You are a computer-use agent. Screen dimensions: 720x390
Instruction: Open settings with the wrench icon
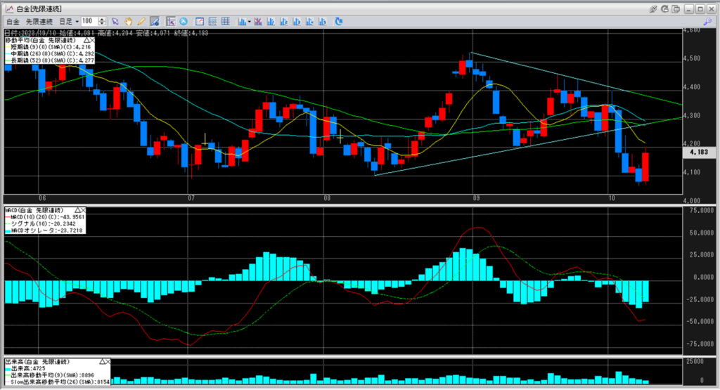pos(708,22)
